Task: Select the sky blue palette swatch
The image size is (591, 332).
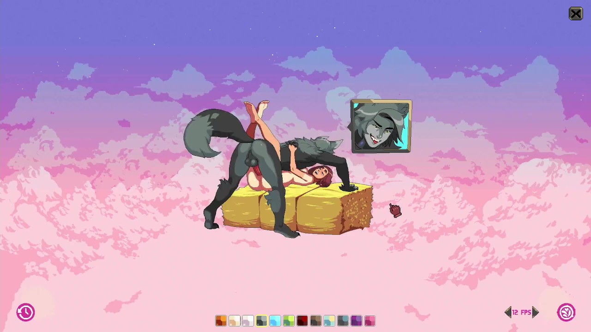Action: click(x=275, y=320)
